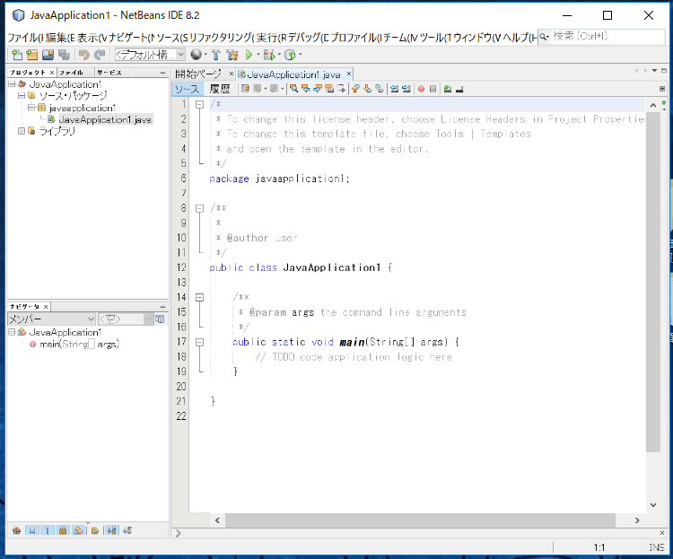Expand the ライブラリ node
The width and height of the screenshot is (673, 559).
click(22, 130)
